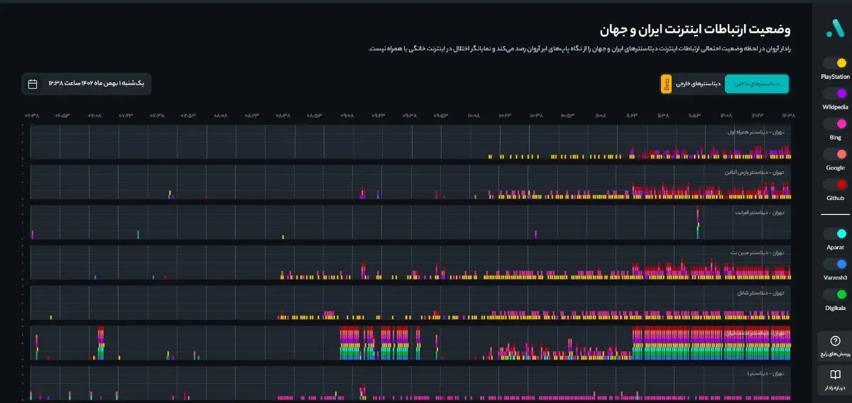Toggle the Varzesh3 filter switch
The image size is (852, 403).
click(835, 264)
